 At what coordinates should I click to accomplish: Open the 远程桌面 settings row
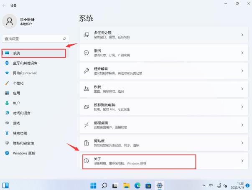[x=164, y=125]
